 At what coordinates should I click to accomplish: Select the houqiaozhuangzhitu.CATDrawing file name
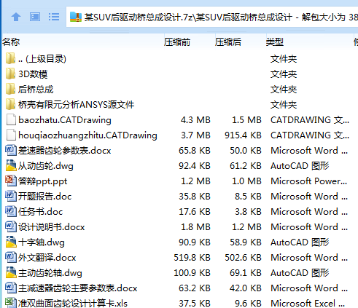coord(87,135)
